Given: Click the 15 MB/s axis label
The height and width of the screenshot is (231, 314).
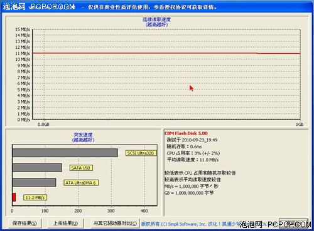Looking at the screenshot, I should tap(23, 29).
